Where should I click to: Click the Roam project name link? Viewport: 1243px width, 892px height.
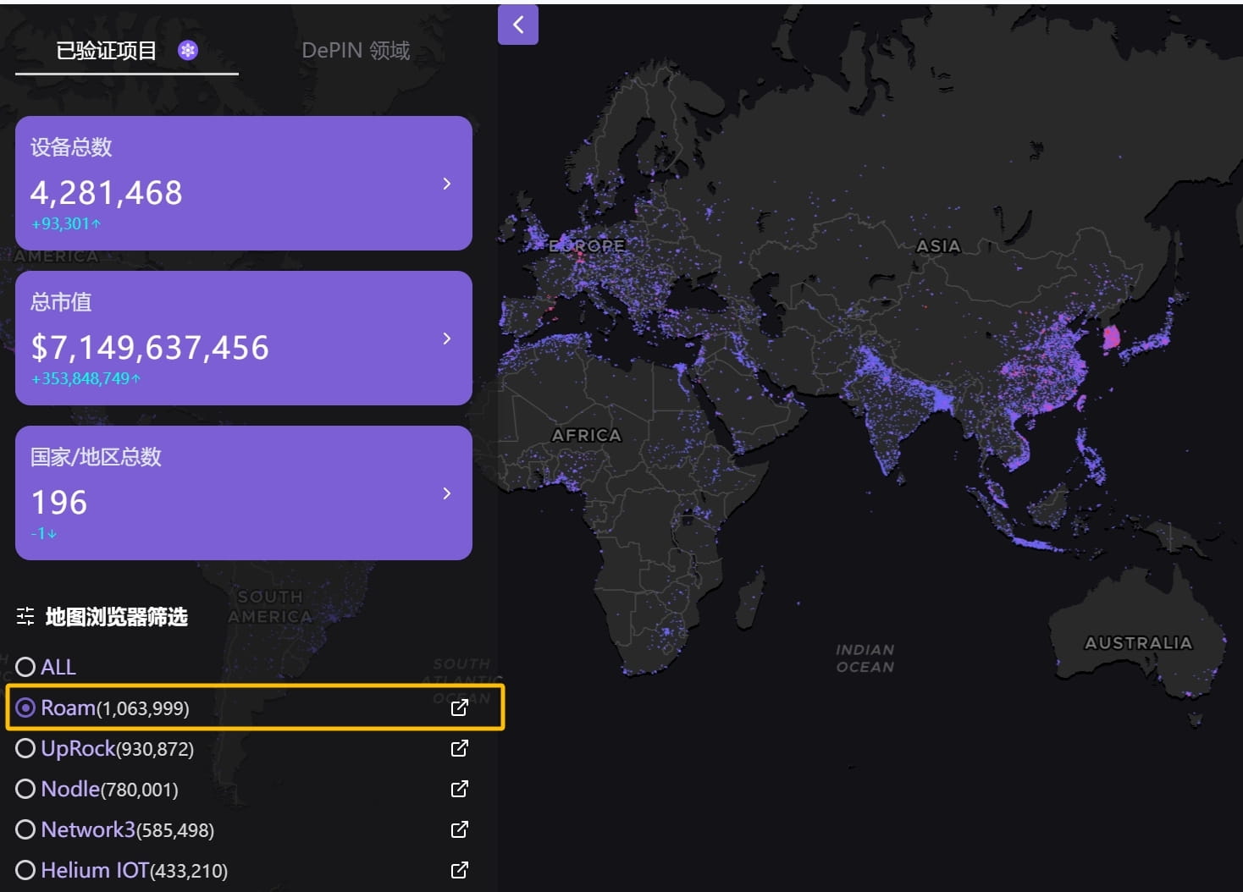coord(68,708)
